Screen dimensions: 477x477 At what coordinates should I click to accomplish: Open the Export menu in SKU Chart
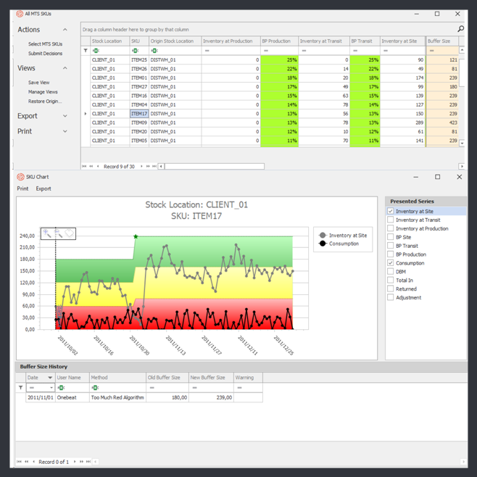tap(43, 188)
